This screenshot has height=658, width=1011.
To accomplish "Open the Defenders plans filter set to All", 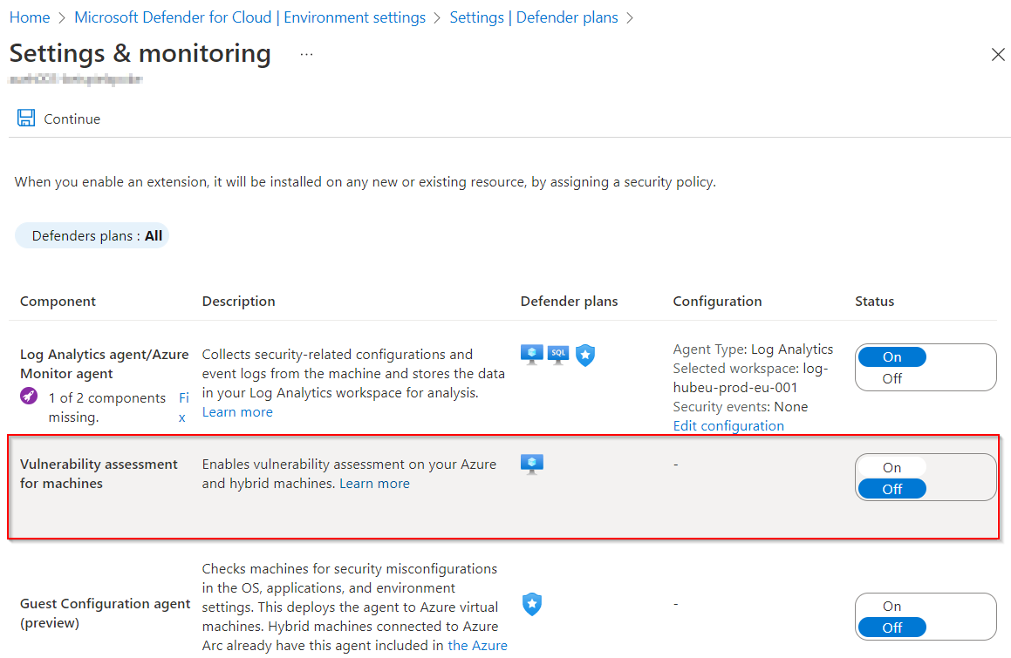I will 92,234.
